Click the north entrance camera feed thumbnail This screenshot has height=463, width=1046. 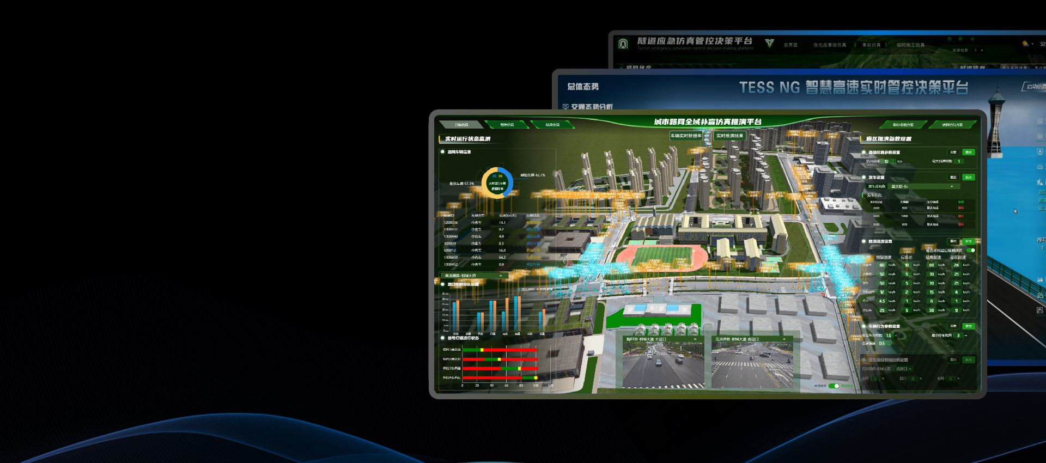pos(664,365)
